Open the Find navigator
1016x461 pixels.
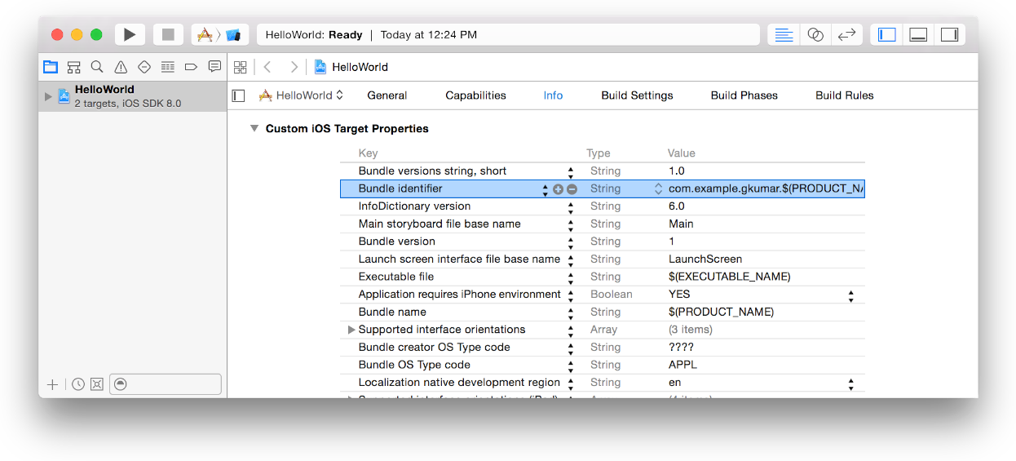click(97, 67)
